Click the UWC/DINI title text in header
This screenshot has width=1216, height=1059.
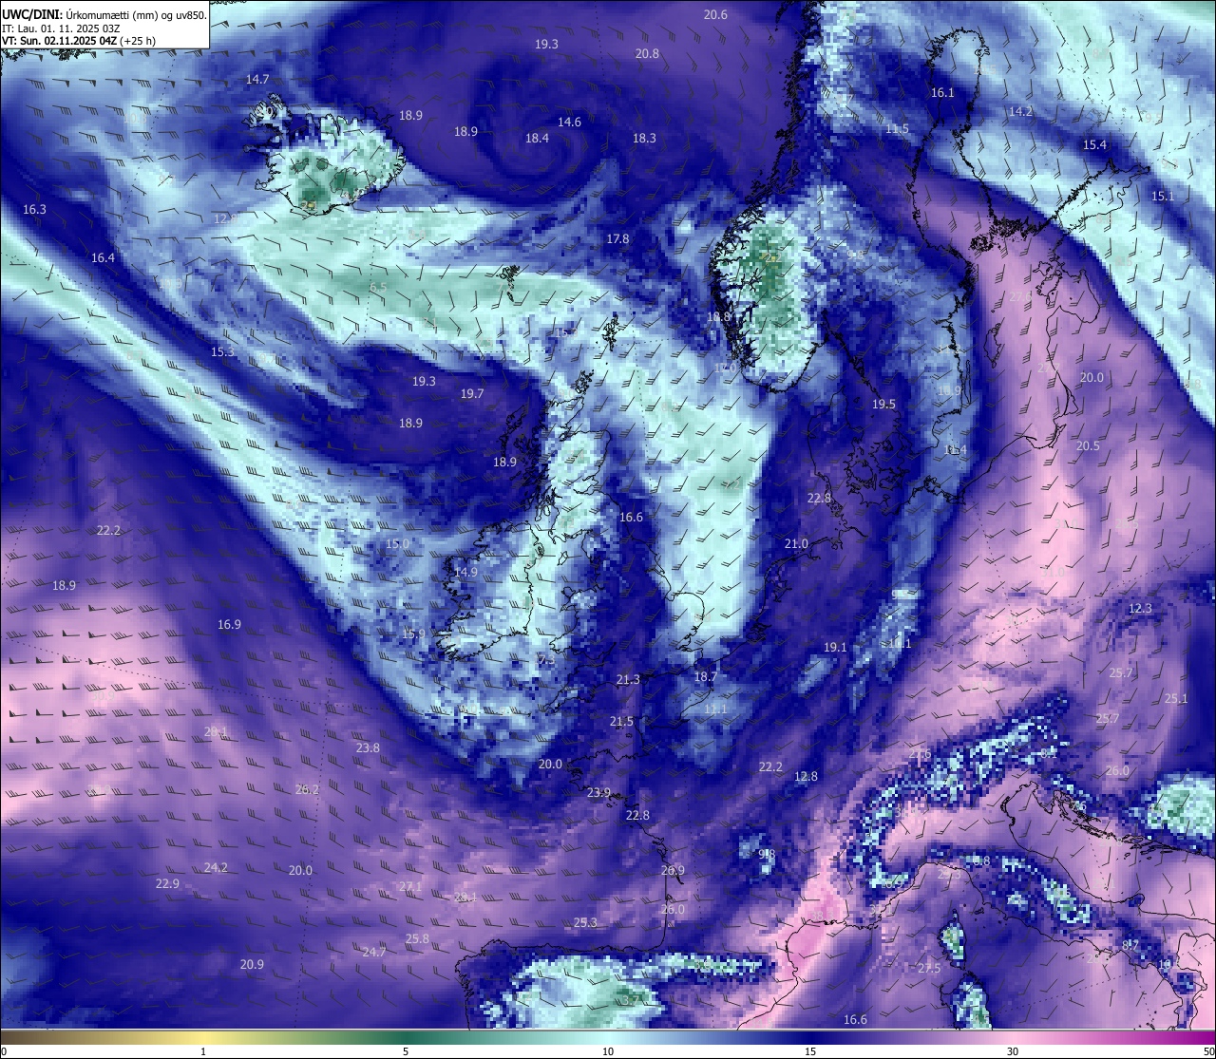point(31,14)
